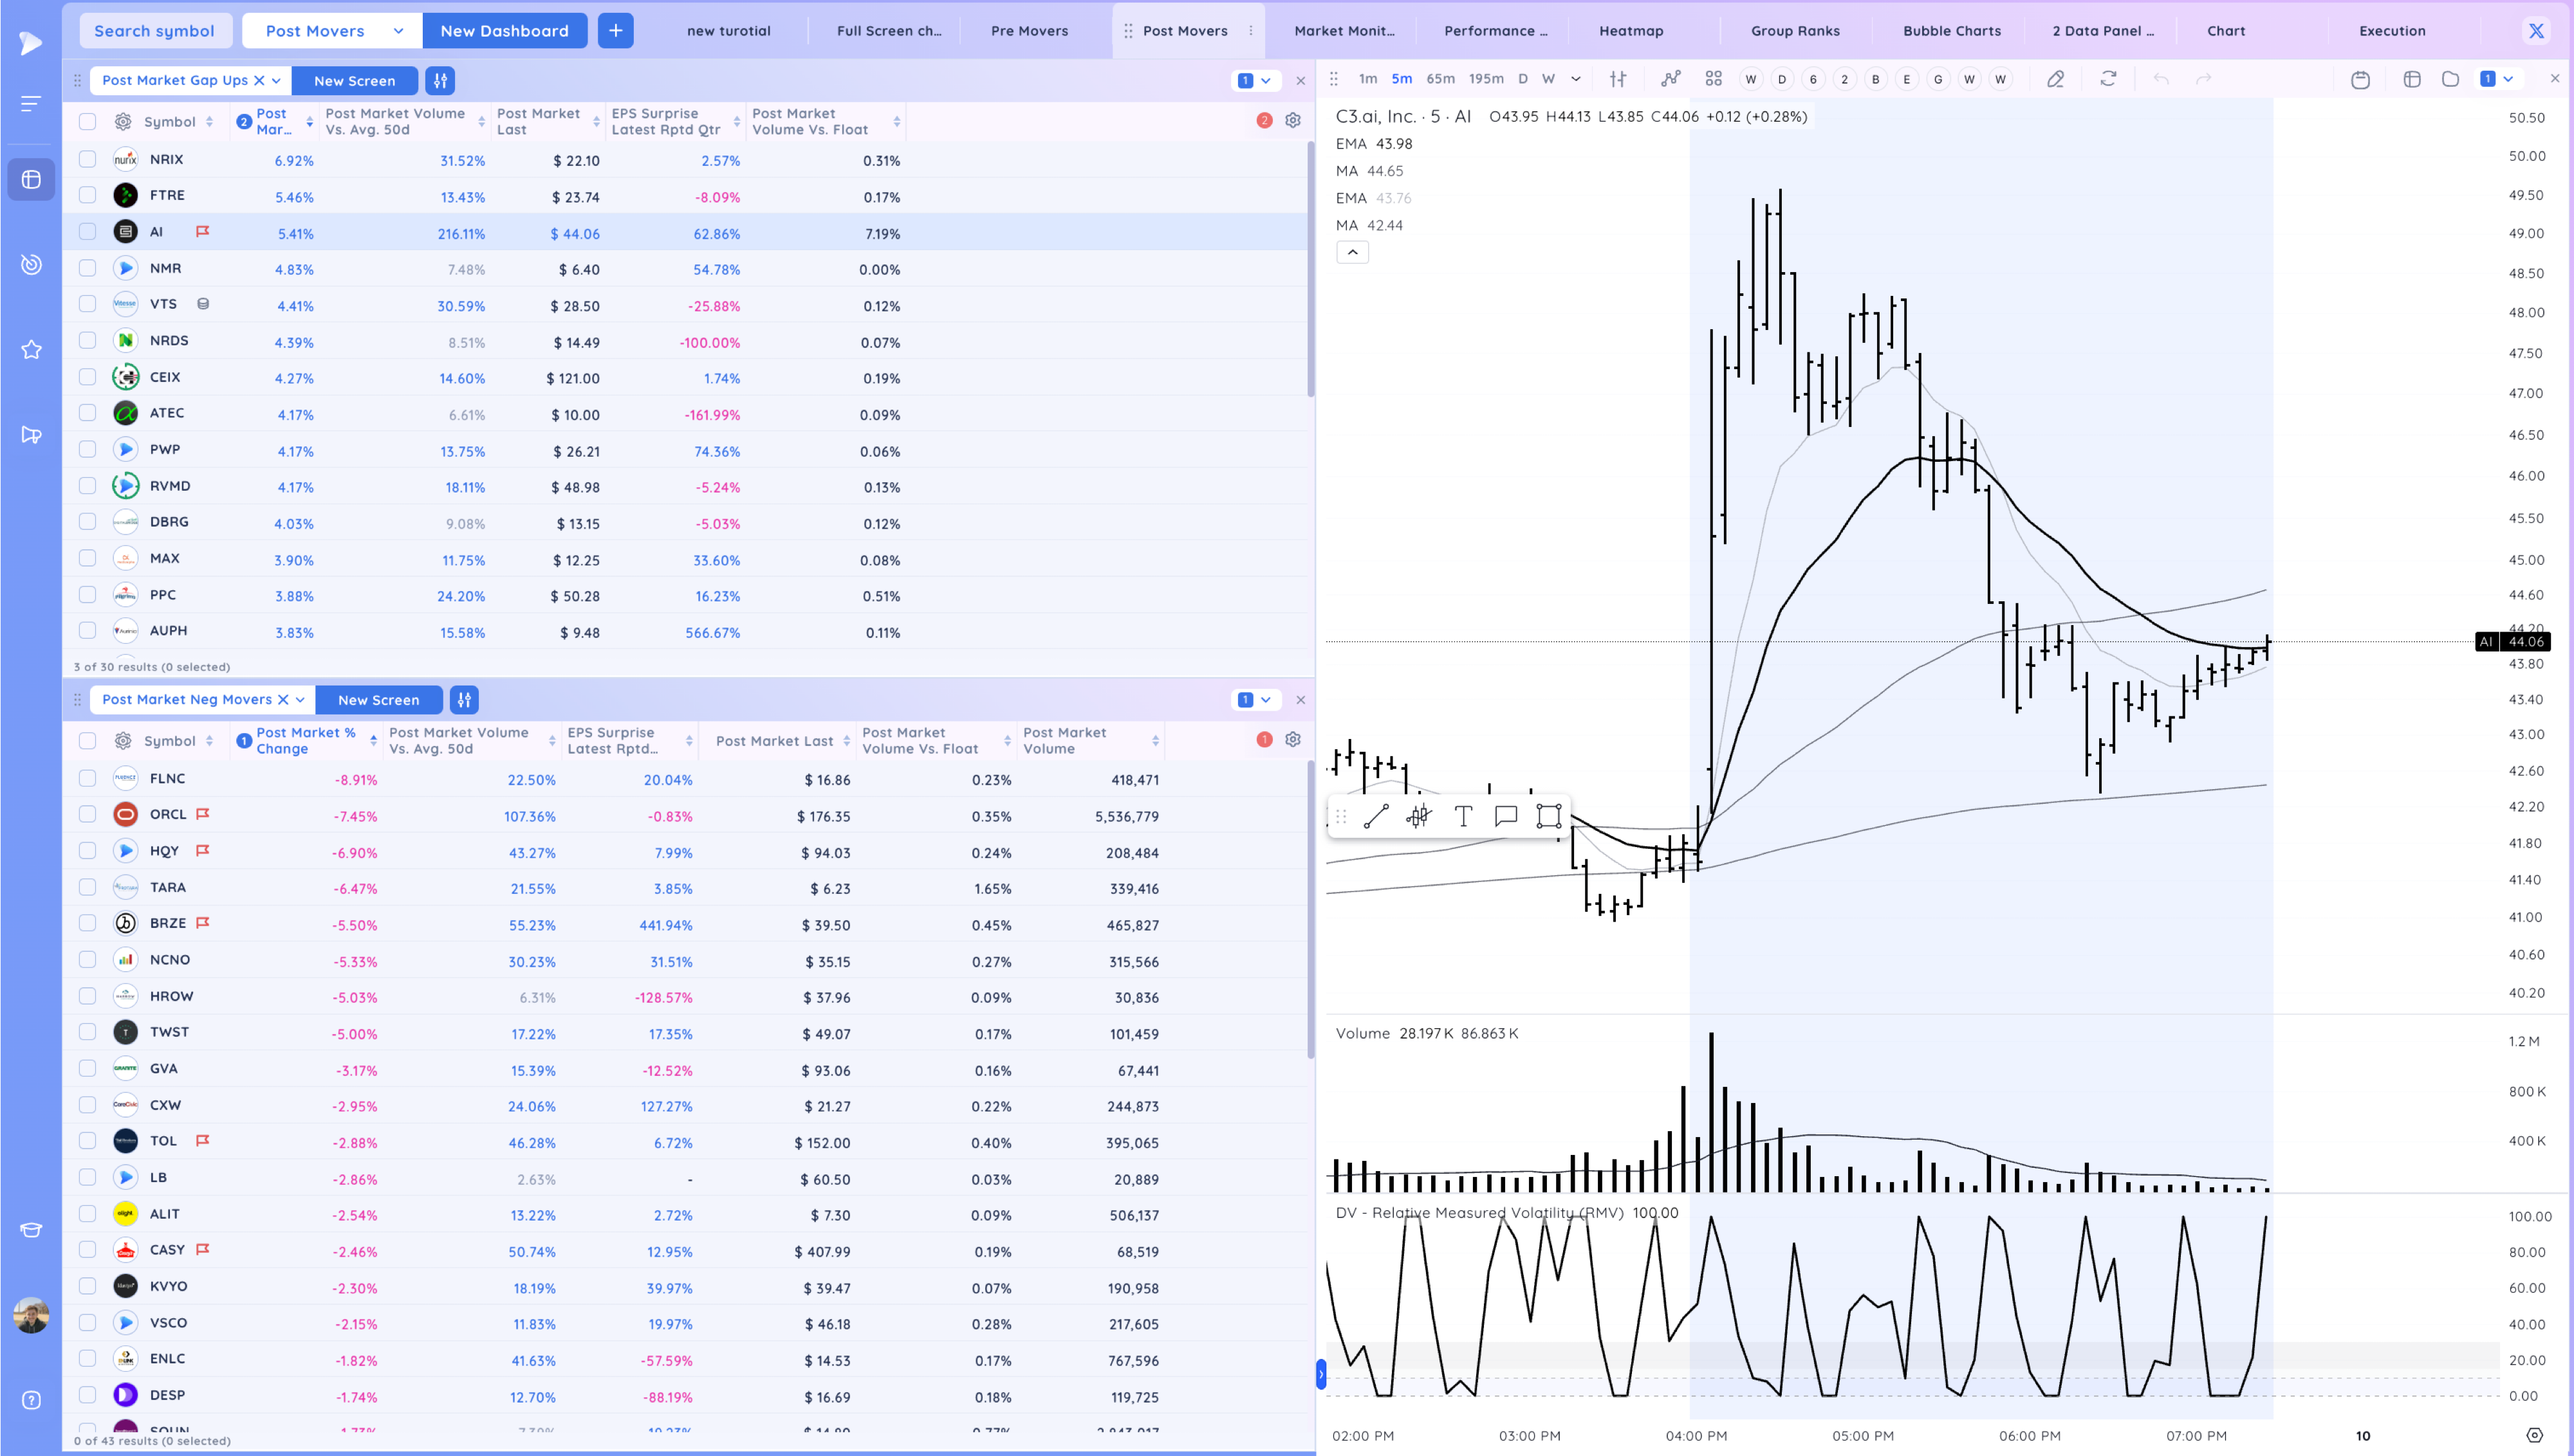Click the Neg Movers table vertical scrollbar
This screenshot has width=2574, height=1456.
(x=1310, y=910)
